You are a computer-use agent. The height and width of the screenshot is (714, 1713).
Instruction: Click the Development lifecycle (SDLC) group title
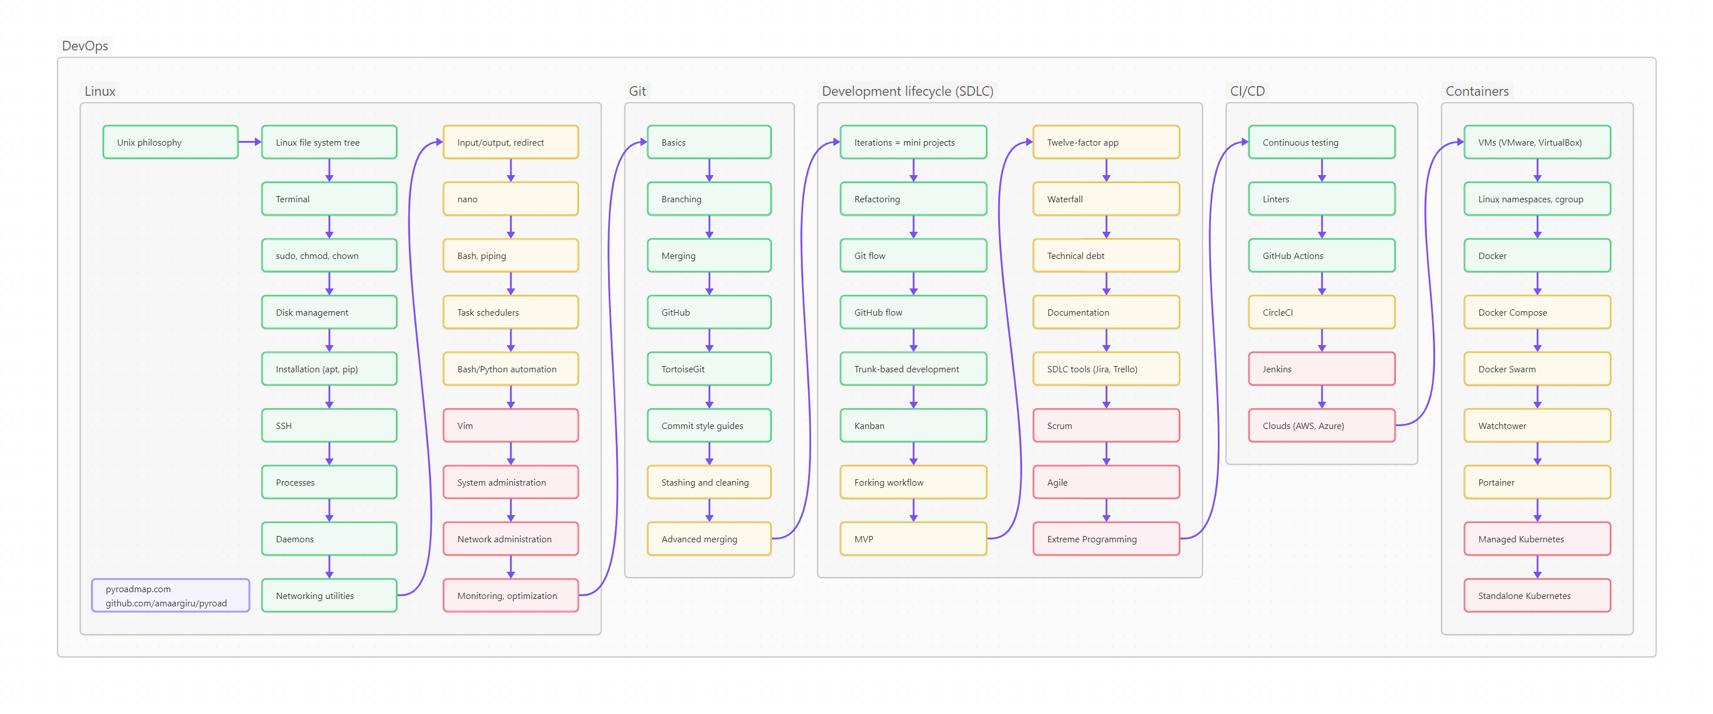[x=907, y=91]
